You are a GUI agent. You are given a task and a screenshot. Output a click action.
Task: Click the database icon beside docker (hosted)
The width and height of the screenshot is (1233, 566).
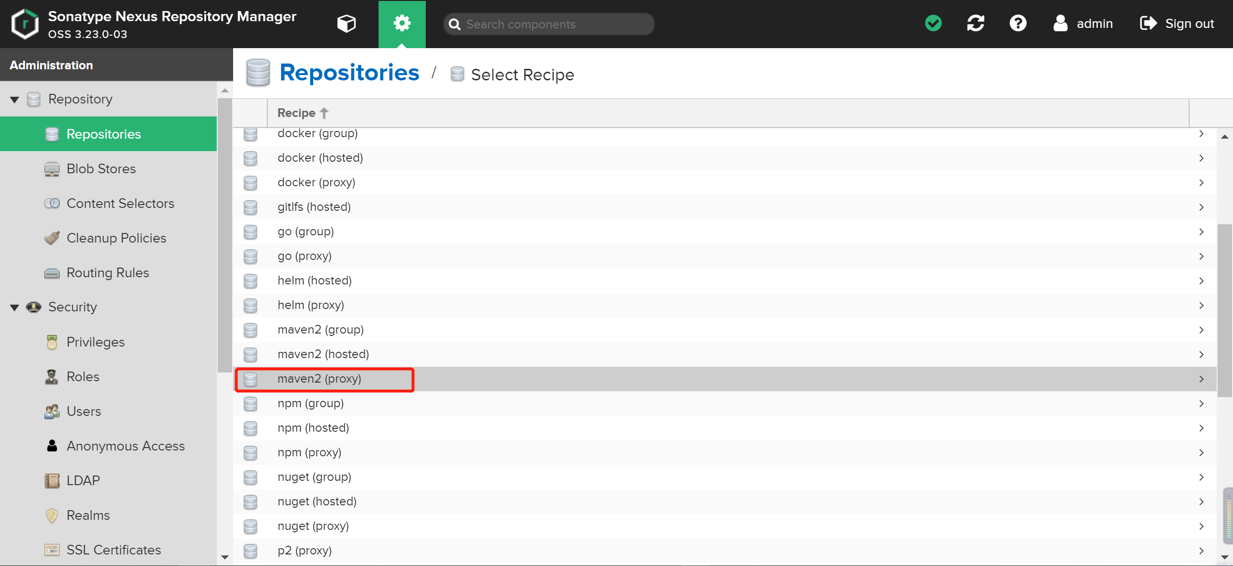(250, 158)
